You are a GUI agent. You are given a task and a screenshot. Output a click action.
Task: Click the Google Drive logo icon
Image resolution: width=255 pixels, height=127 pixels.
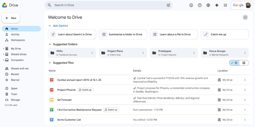click(5, 5)
